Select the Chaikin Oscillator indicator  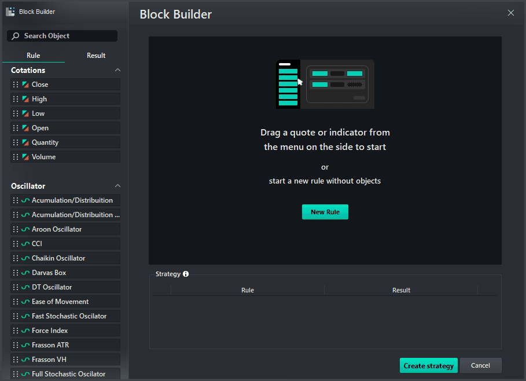coord(65,258)
